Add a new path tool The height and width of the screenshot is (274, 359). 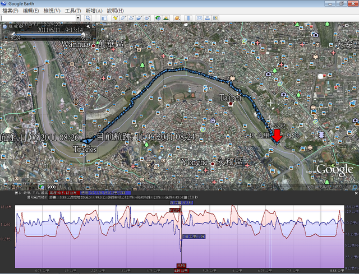click(131, 18)
